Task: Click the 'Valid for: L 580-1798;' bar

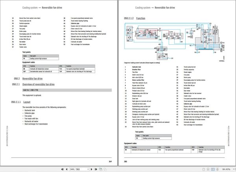Action: click(67, 90)
